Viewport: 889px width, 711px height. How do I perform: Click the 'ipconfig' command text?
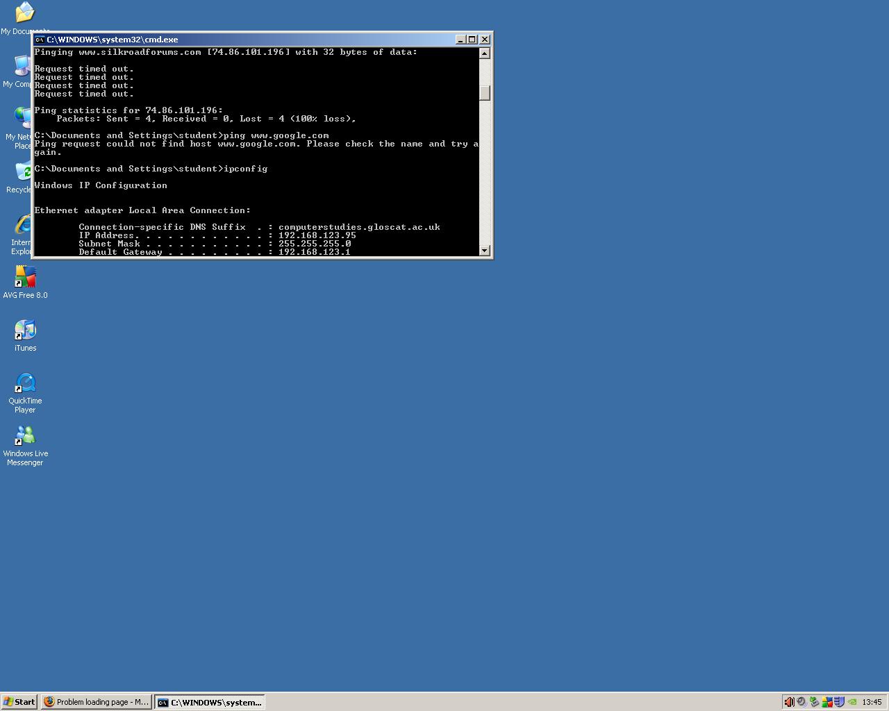click(245, 169)
